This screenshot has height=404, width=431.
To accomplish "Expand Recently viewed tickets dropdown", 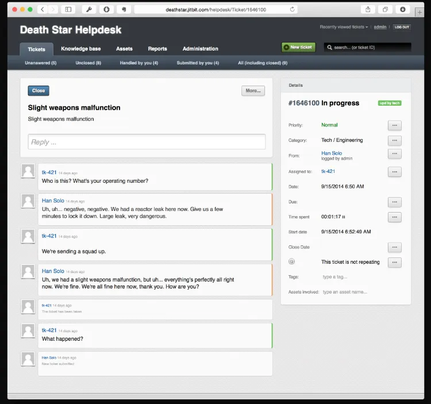I will (x=344, y=27).
